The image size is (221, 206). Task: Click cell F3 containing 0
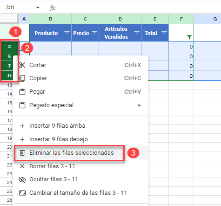click(181, 46)
